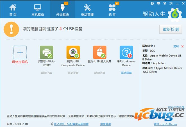Switch to the 驱动管理 tab
The height and width of the screenshot is (127, 186).
click(87, 10)
